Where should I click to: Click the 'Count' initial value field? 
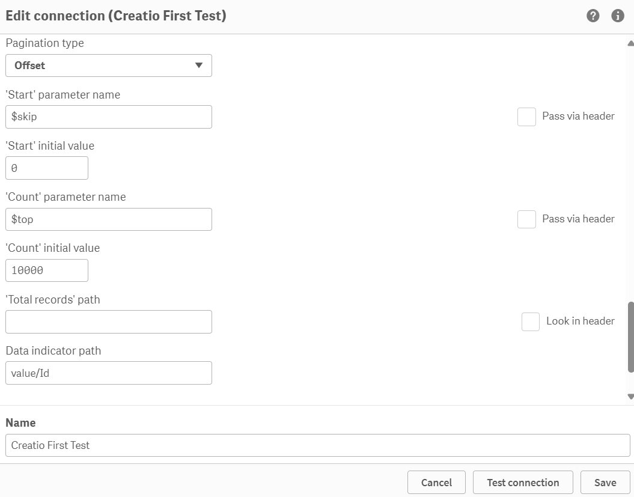47,270
